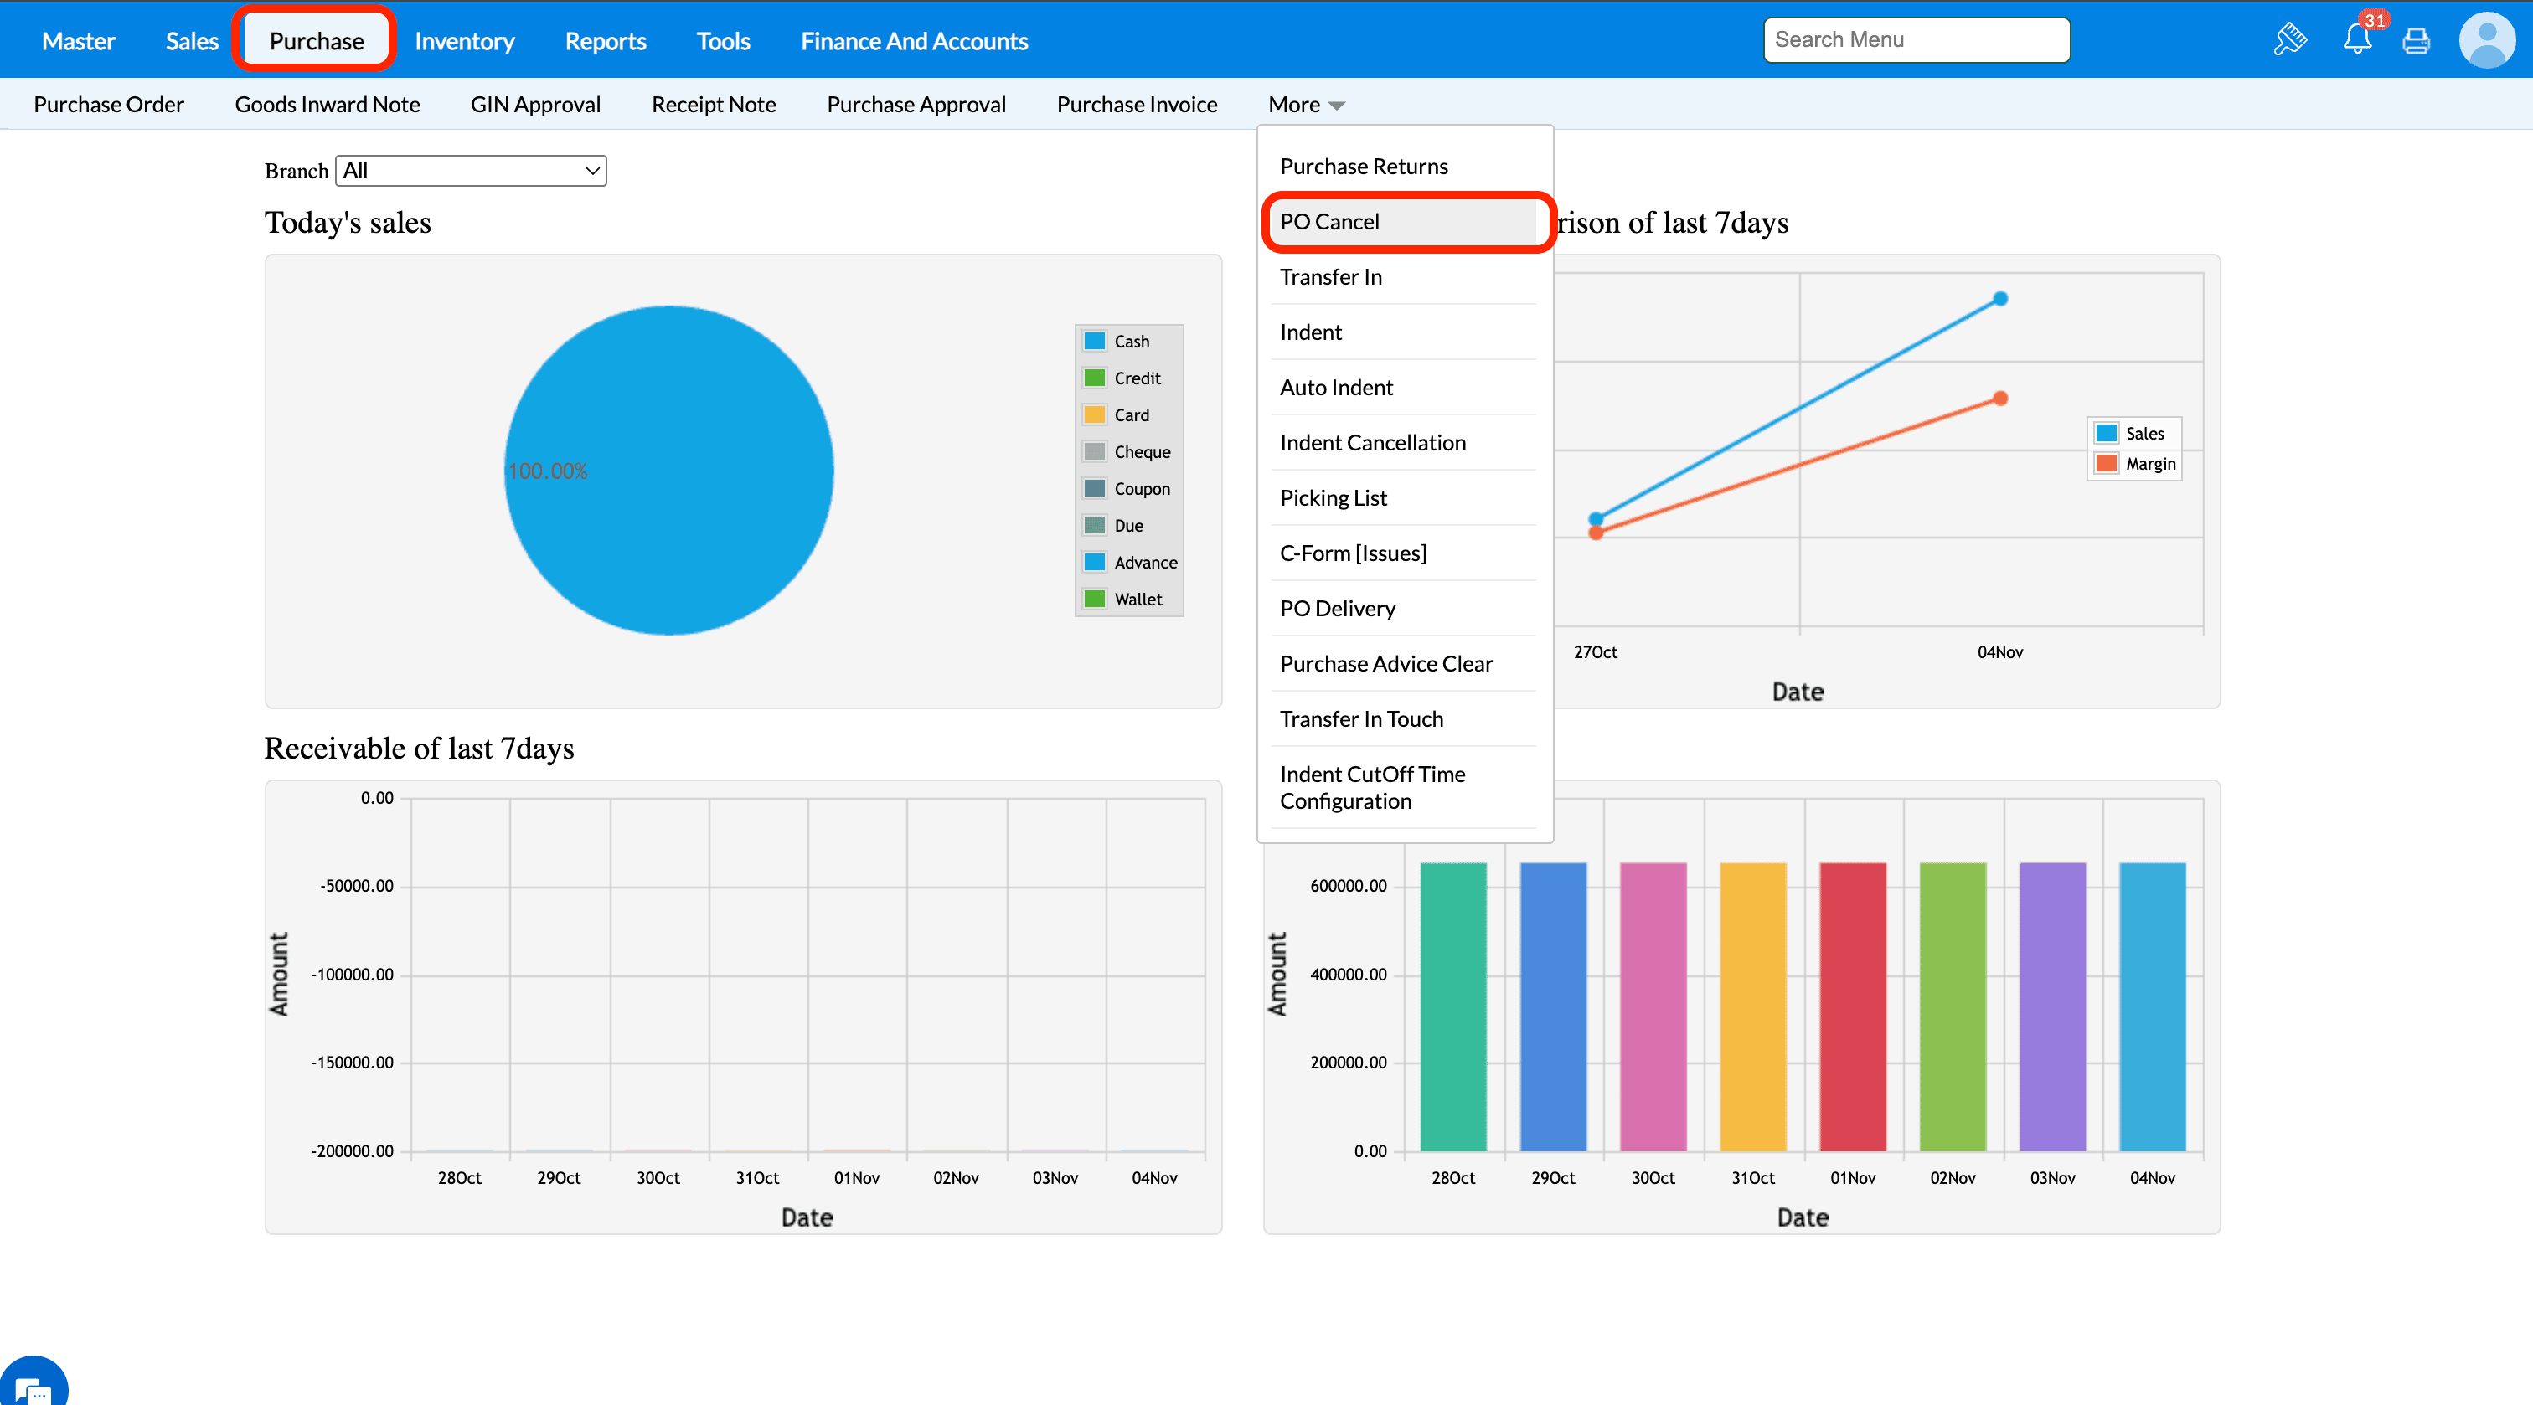The image size is (2533, 1405).
Task: Go to Goods Inward Note
Action: (x=327, y=104)
